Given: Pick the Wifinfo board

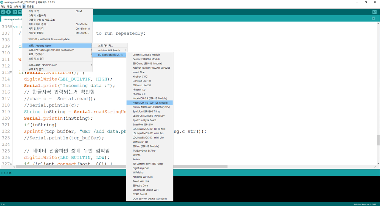Looking at the screenshot, I should (x=150, y=155).
